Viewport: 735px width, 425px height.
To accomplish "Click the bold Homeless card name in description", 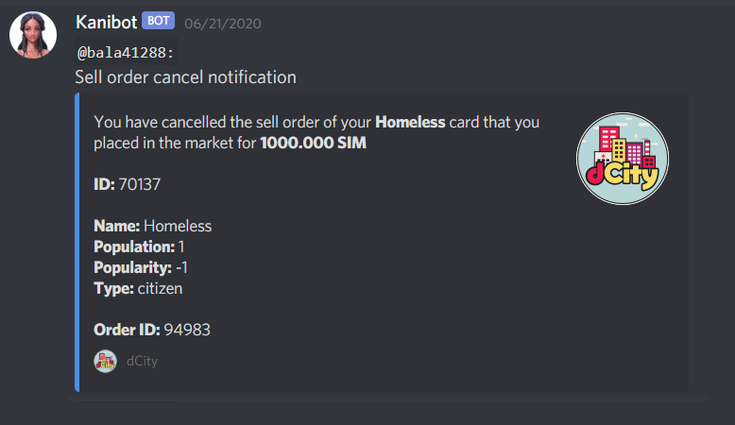I will point(410,122).
